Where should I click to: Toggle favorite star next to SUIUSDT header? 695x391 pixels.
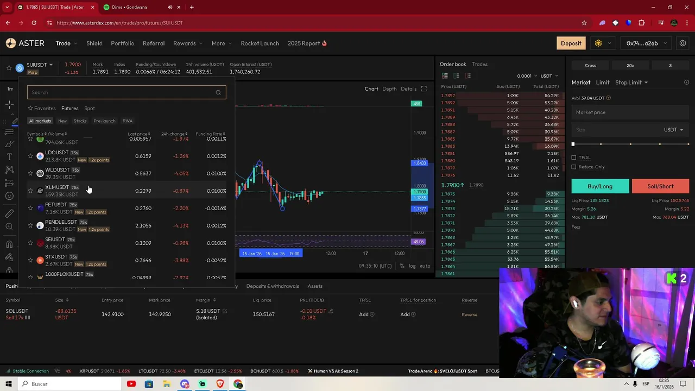point(9,68)
